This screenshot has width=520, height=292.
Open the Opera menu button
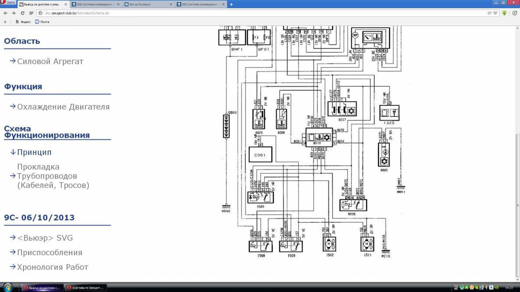tap(8, 3)
